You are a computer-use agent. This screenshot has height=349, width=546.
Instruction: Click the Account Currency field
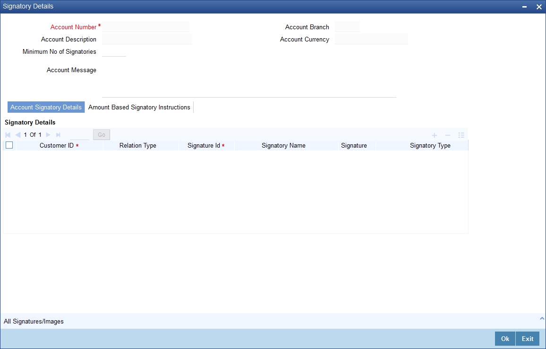[371, 39]
